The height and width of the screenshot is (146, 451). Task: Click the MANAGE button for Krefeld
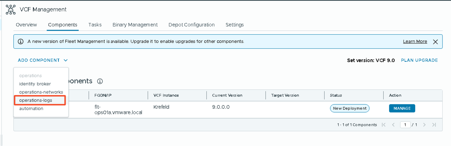coord(402,108)
